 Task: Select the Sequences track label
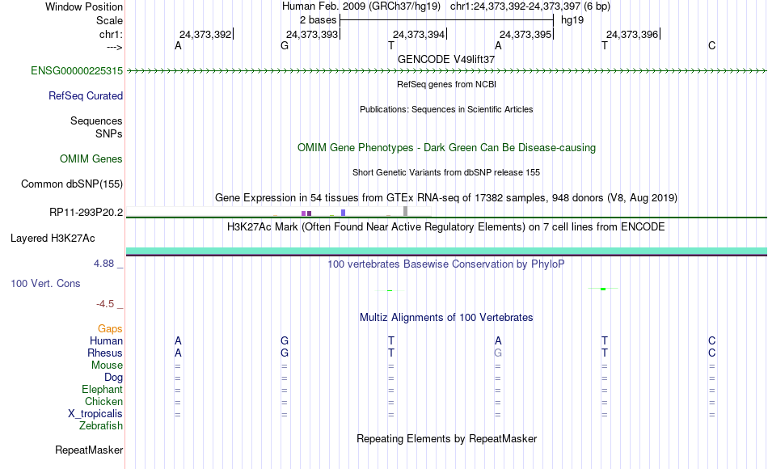96,121
